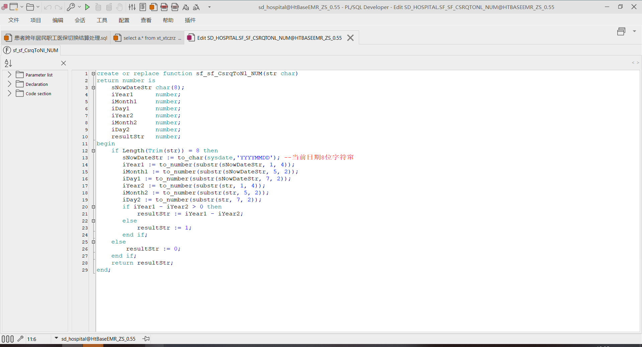Click the Log on key icon
Screen dimensions: 642x347
pyautogui.click(x=71, y=7)
